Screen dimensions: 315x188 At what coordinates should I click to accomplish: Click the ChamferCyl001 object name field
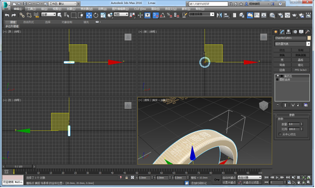click(290, 38)
